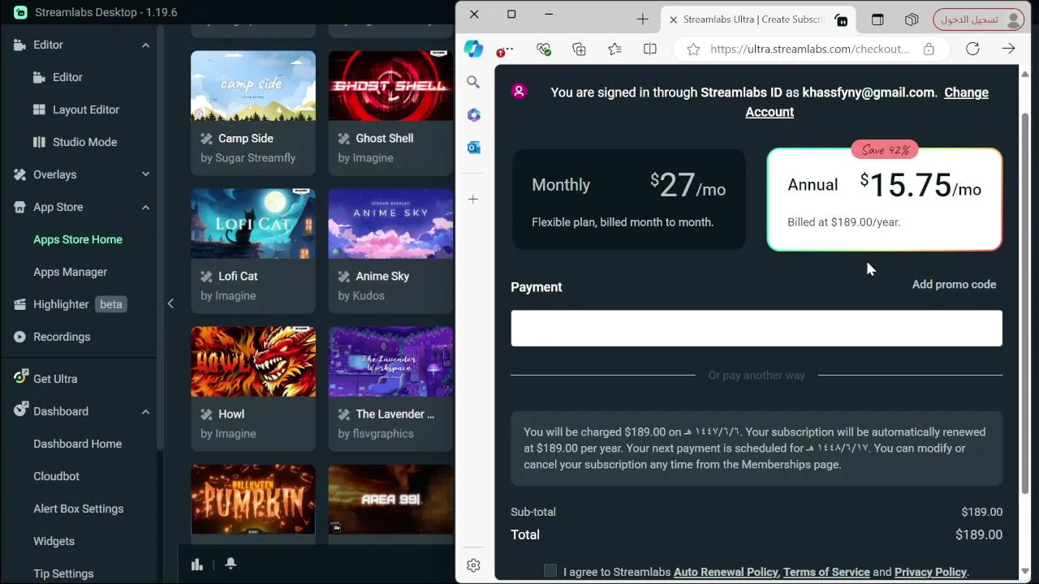Image resolution: width=1039 pixels, height=584 pixels.
Task: Collapse the Dashboard section chevron
Action: 145,411
